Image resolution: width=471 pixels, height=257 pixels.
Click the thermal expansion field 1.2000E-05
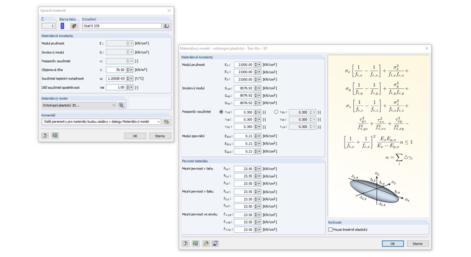pyautogui.click(x=116, y=79)
